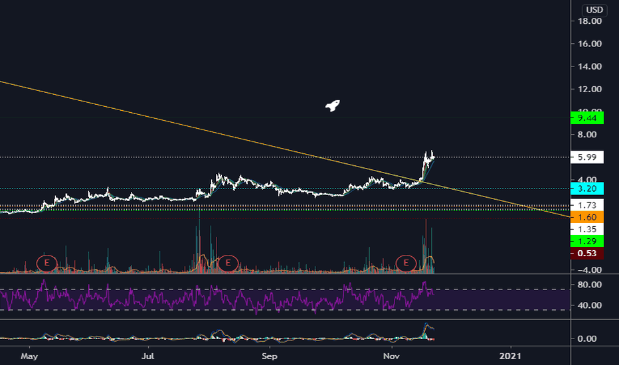619x365 pixels.
Task: Select the cyan 3.20 price label
Action: pyautogui.click(x=587, y=188)
